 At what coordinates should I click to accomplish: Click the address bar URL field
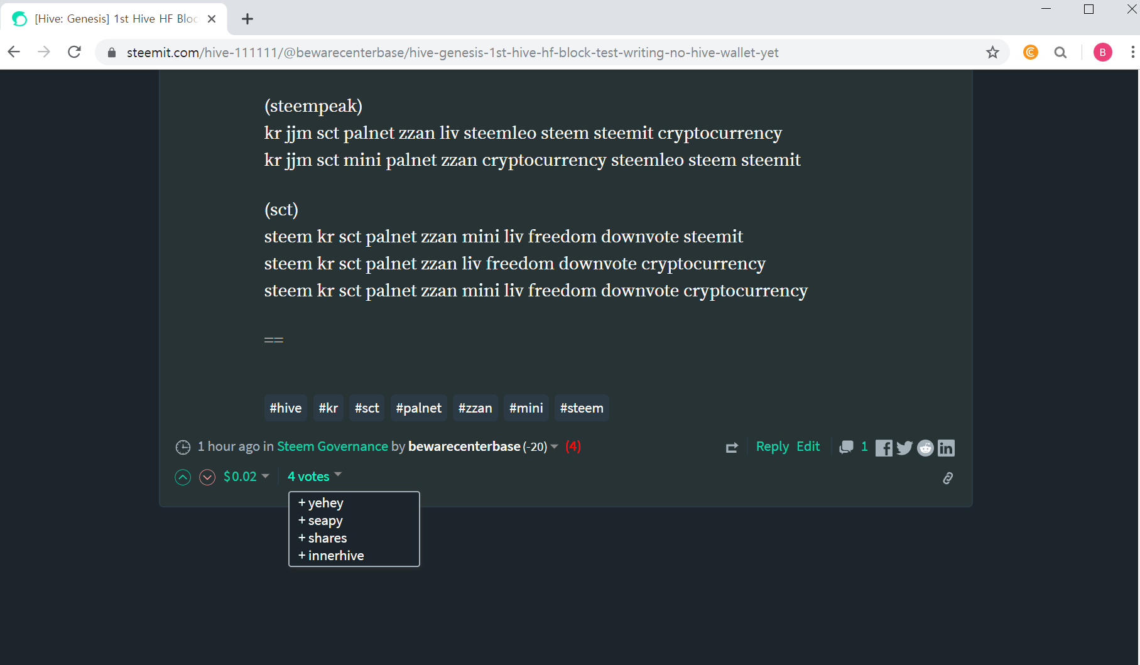(x=452, y=53)
